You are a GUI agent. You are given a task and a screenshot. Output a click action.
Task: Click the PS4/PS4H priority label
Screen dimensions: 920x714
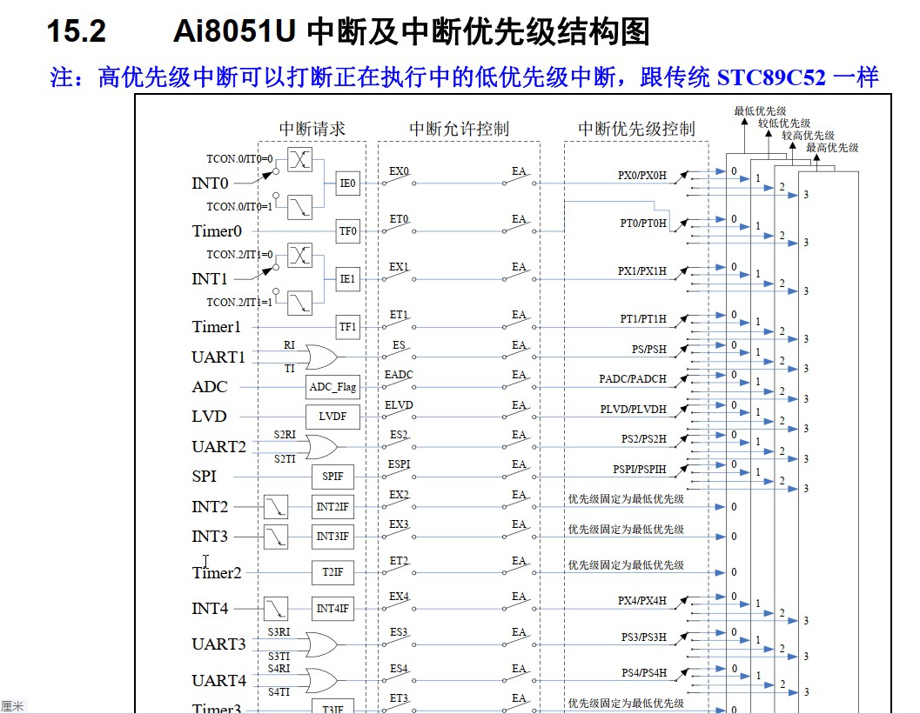(644, 673)
